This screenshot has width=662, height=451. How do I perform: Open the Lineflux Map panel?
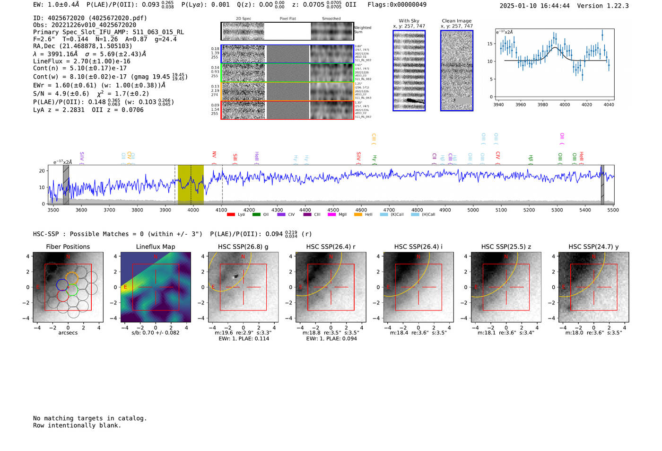(x=156, y=287)
